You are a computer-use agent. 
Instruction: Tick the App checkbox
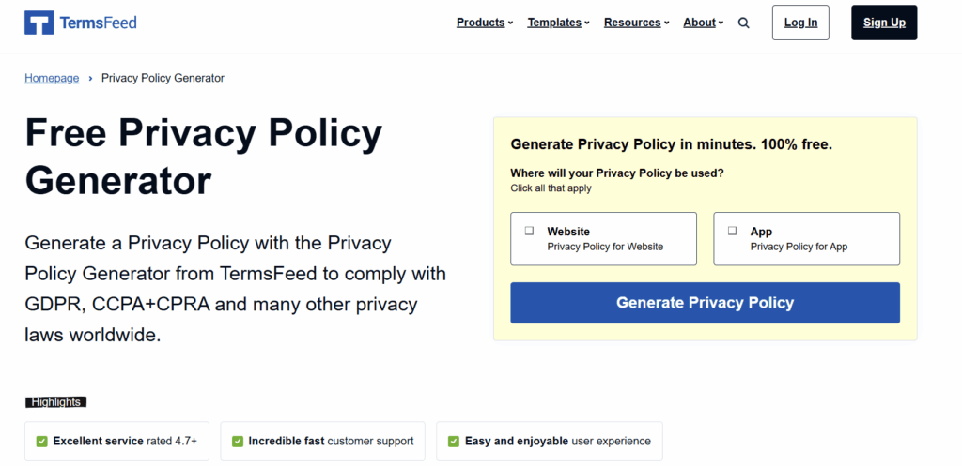click(732, 231)
